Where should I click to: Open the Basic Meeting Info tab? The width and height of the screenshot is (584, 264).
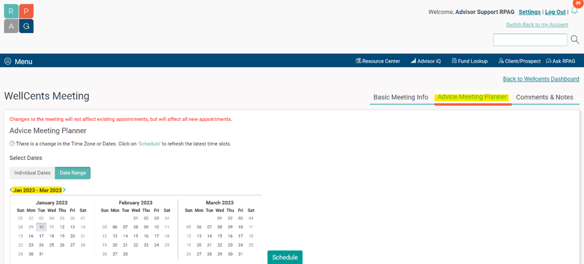click(401, 97)
